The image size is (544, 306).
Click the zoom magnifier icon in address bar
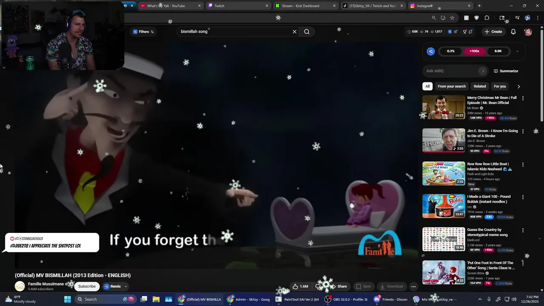pyautogui.click(x=433, y=18)
